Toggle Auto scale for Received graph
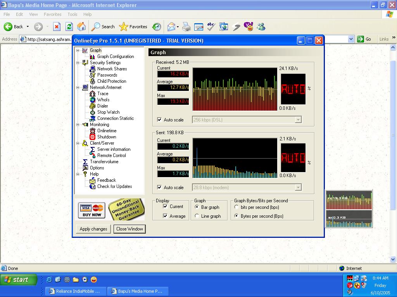The width and height of the screenshot is (397, 297). [x=159, y=120]
